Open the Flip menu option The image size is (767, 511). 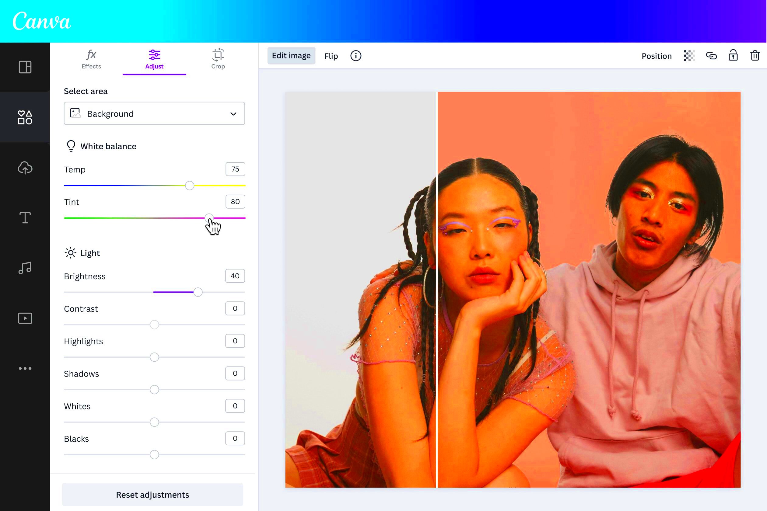click(x=331, y=55)
